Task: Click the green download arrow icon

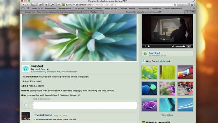Action: point(145,54)
